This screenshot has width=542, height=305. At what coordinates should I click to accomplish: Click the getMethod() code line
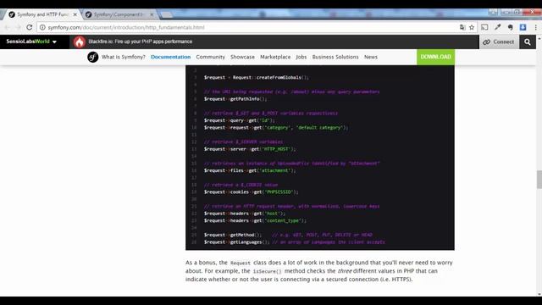tap(233, 235)
